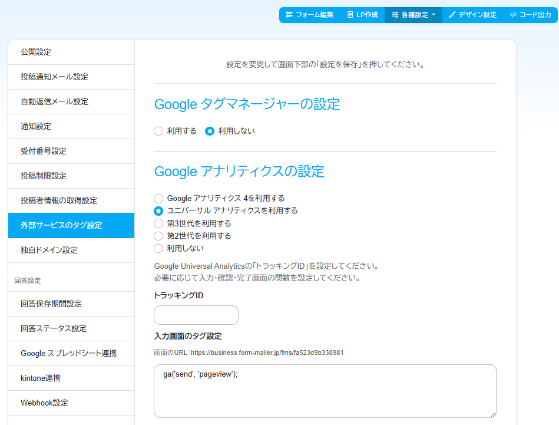This screenshot has height=425, width=559.
Task: Select 外部サービスのタグ設定 in the sidebar
Action: click(x=71, y=226)
